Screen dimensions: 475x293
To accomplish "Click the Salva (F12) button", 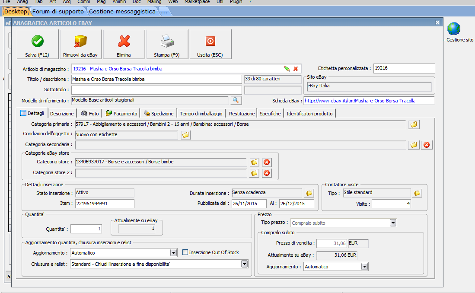I will pos(38,44).
